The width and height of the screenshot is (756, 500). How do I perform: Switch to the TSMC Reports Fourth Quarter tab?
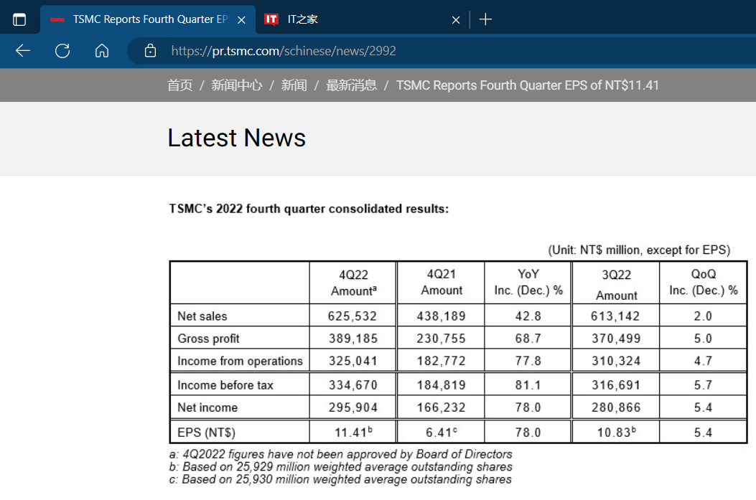[147, 19]
